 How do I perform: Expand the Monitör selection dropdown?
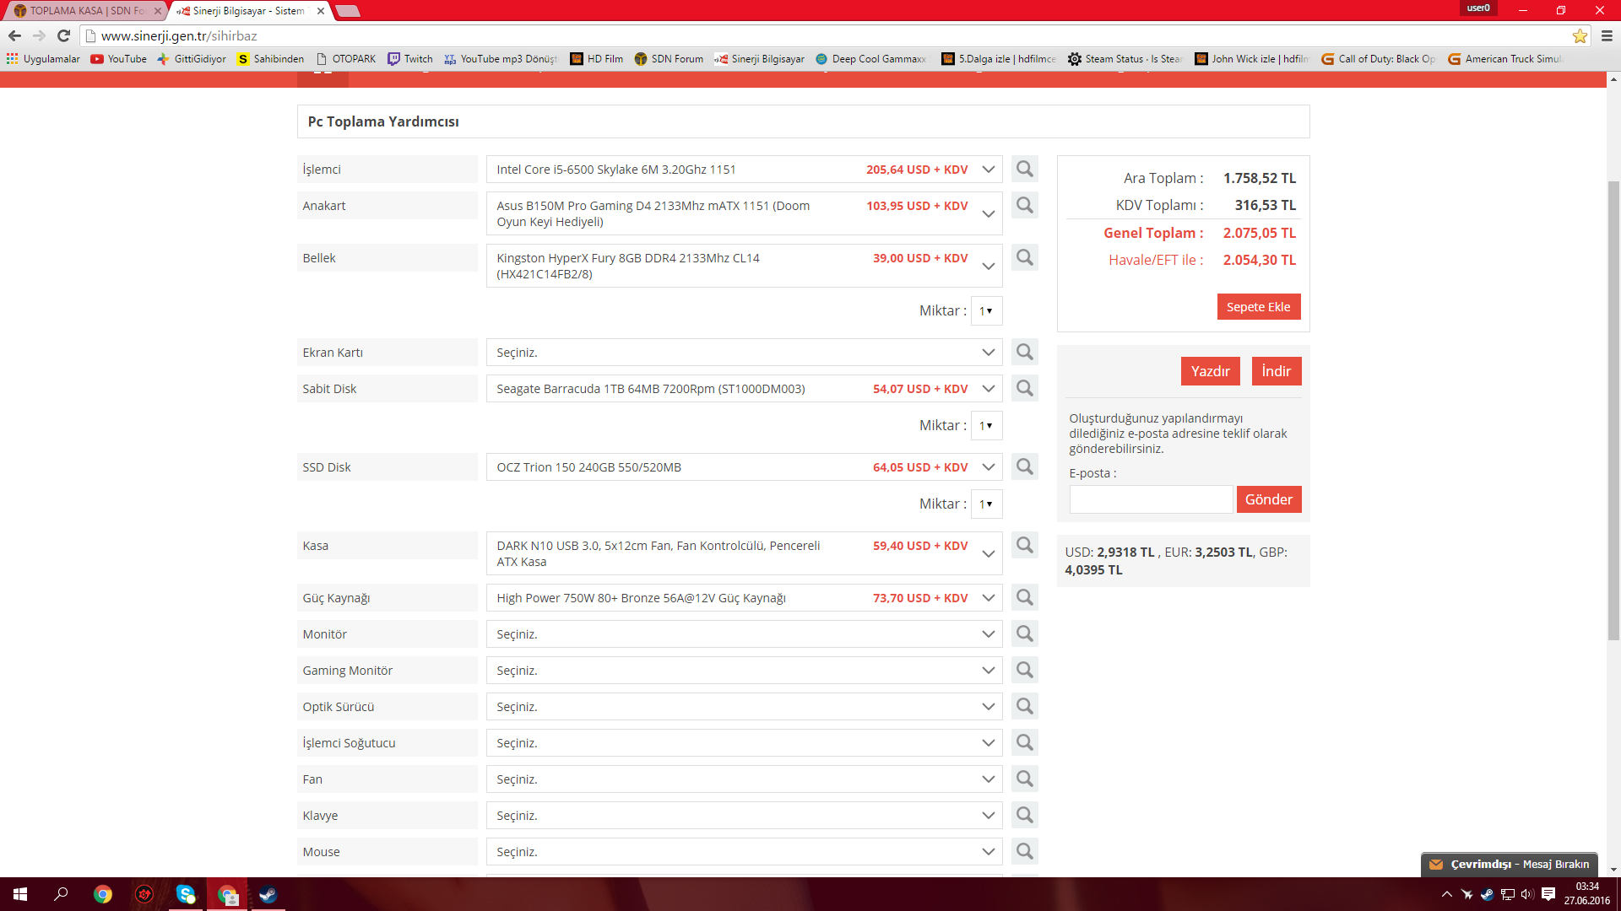click(743, 634)
